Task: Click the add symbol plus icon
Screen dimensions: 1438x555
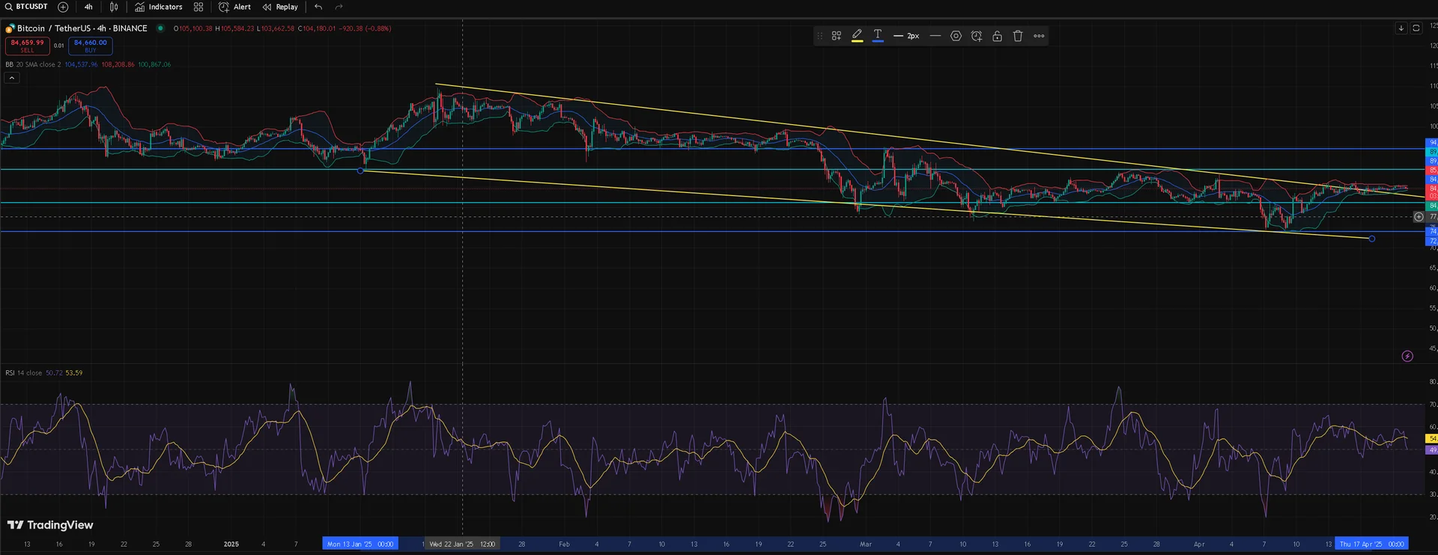Action: [63, 7]
